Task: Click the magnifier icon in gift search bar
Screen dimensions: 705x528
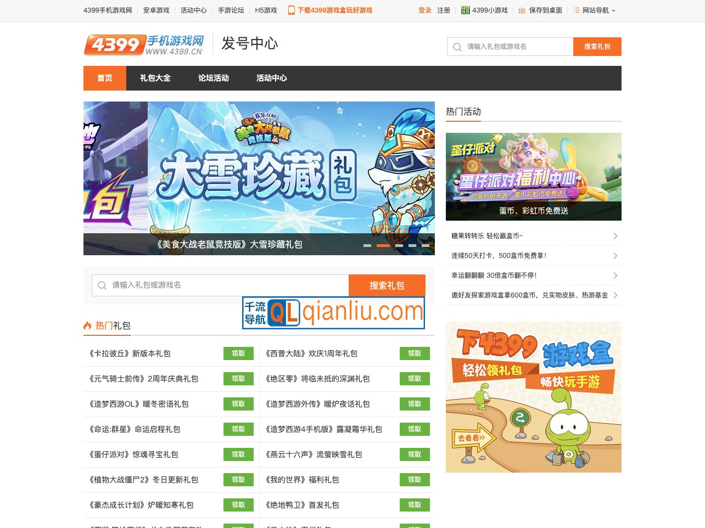Action: pyautogui.click(x=102, y=285)
